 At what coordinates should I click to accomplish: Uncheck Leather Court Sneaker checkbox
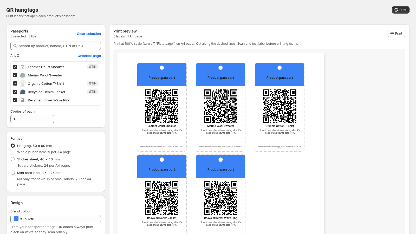(15, 67)
